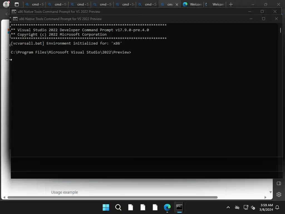Switch to the first cmd search tab
Viewport: 285px width, 214px height.
click(35, 4)
